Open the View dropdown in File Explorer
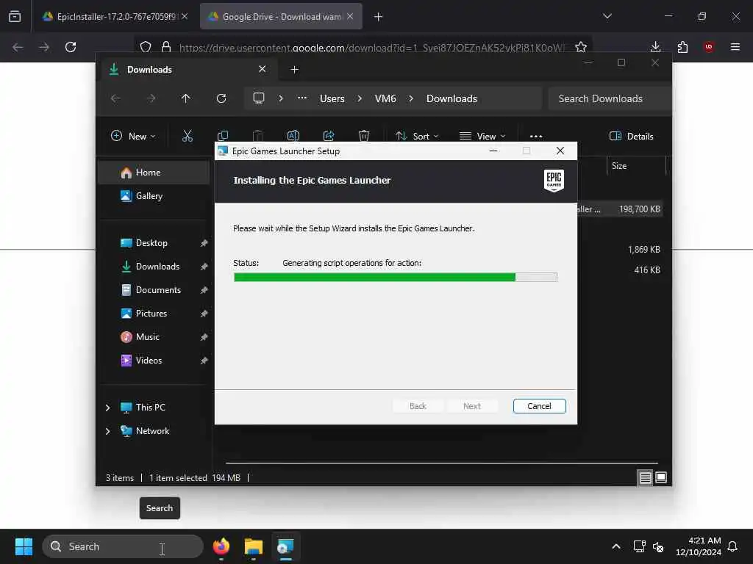 pyautogui.click(x=482, y=136)
